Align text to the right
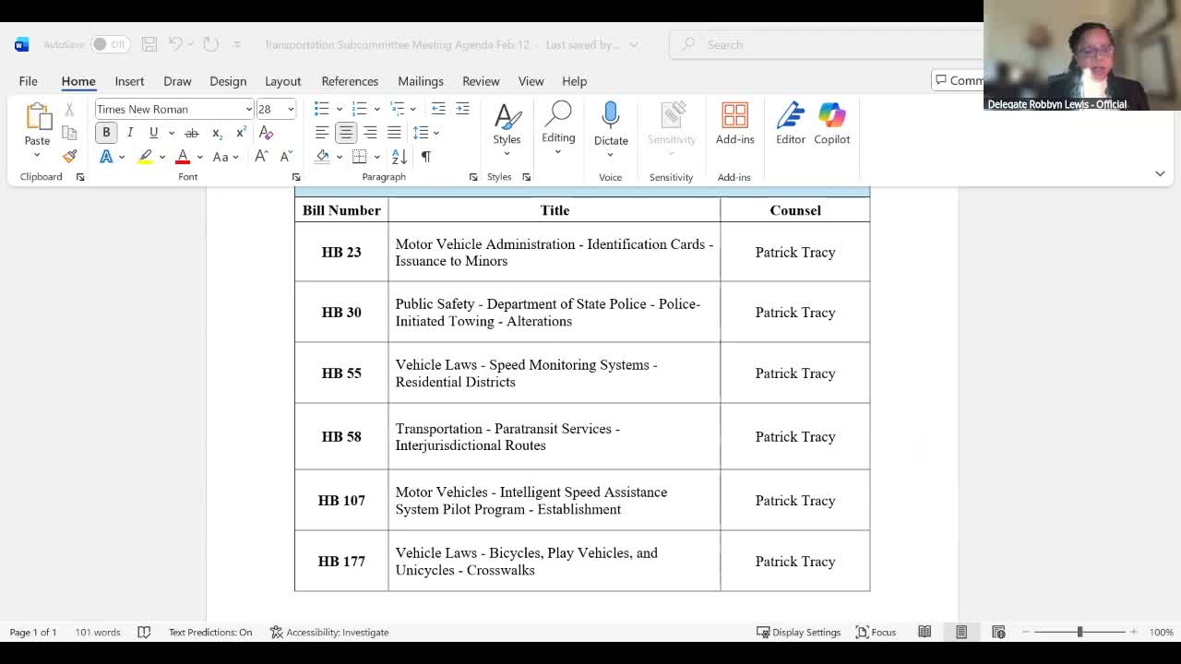Image resolution: width=1181 pixels, height=664 pixels. [370, 133]
